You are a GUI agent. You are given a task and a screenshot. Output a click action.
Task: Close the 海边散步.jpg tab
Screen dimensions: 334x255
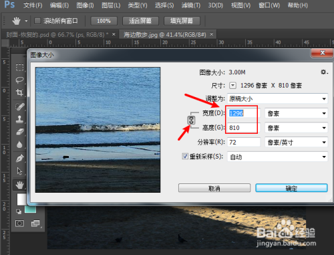coord(212,34)
